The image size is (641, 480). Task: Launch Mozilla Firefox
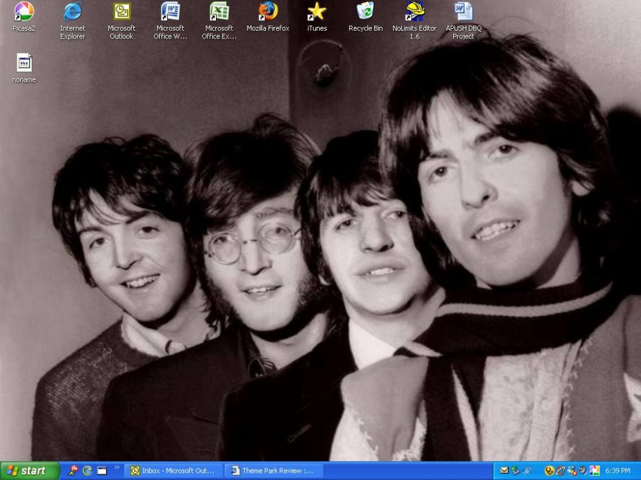(x=267, y=13)
